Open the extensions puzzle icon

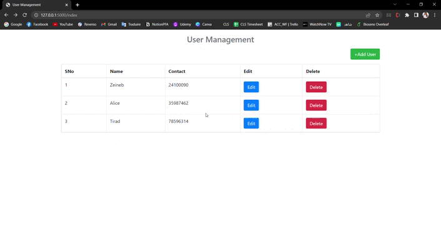coord(407,15)
